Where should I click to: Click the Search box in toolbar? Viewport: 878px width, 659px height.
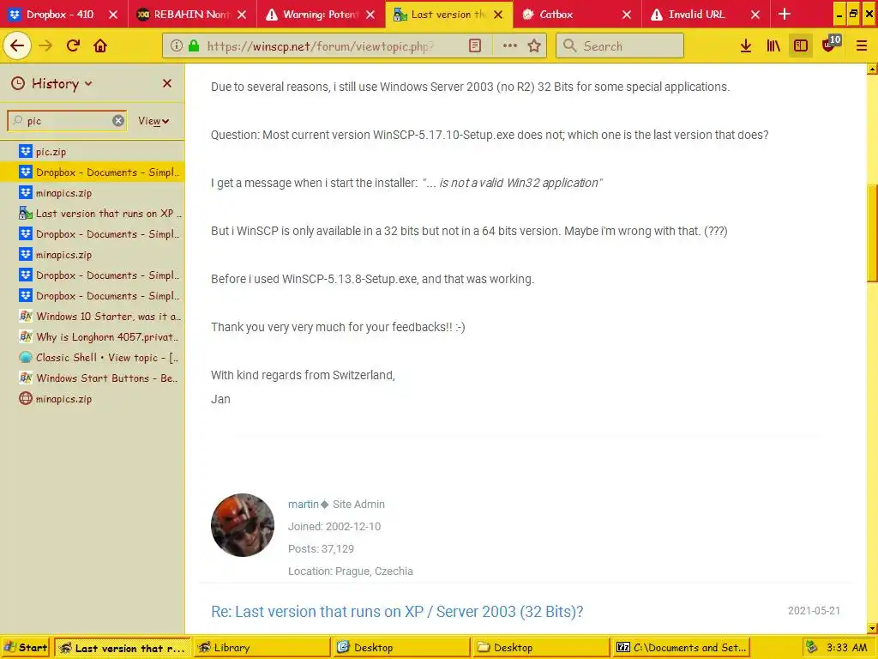pyautogui.click(x=620, y=46)
